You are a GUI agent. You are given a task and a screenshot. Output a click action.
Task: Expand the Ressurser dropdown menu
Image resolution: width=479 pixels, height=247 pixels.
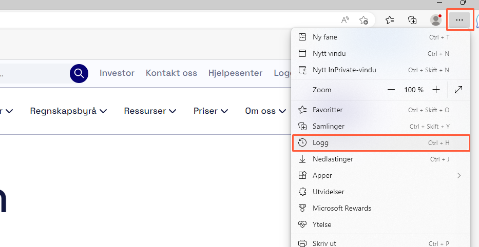click(x=150, y=111)
